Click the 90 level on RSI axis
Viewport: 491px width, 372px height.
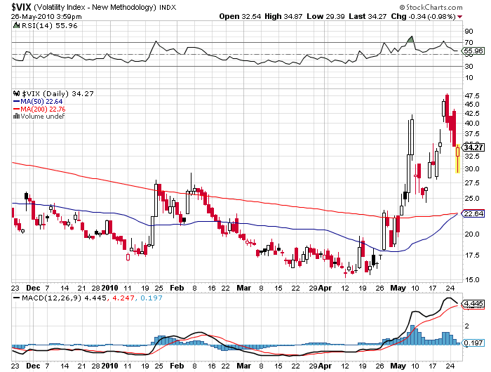pyautogui.click(x=469, y=32)
